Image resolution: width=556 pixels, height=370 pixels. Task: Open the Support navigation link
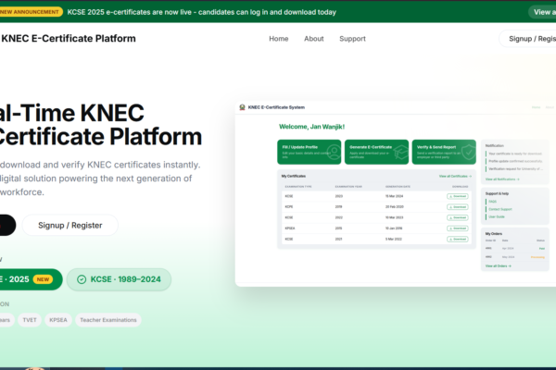[352, 39]
